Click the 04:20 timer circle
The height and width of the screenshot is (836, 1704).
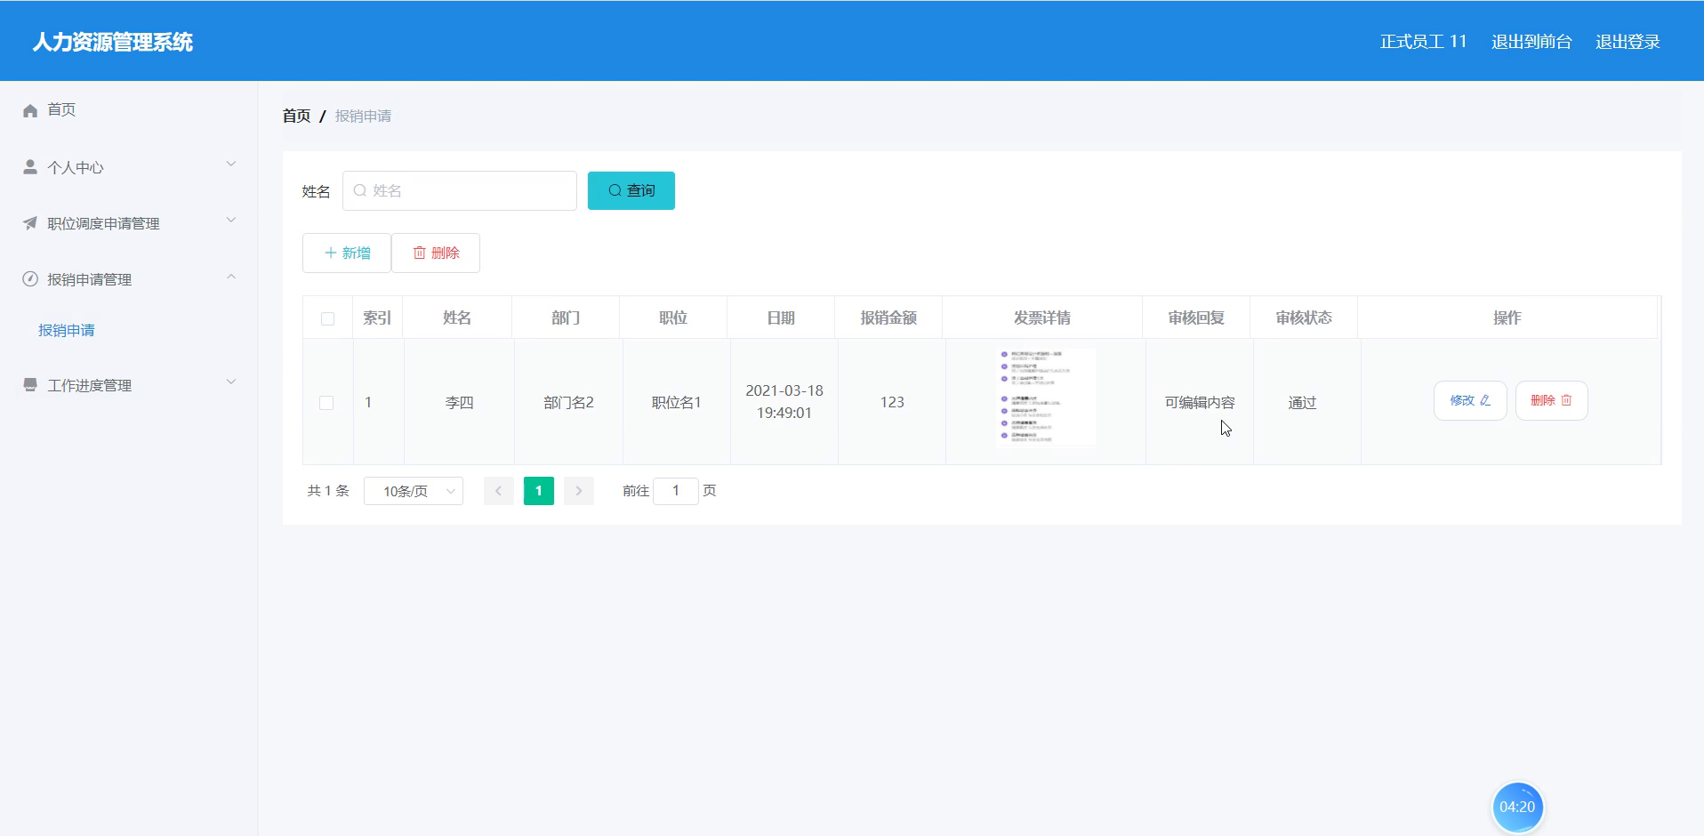click(x=1517, y=807)
